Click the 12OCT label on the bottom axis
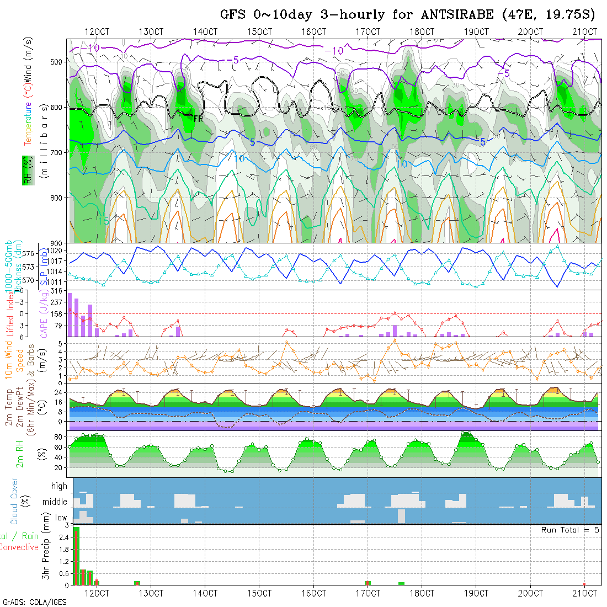This screenshot has height=607, width=607. (x=97, y=593)
